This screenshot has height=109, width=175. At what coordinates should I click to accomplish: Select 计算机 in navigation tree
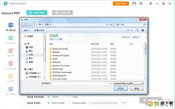(x=29, y=69)
